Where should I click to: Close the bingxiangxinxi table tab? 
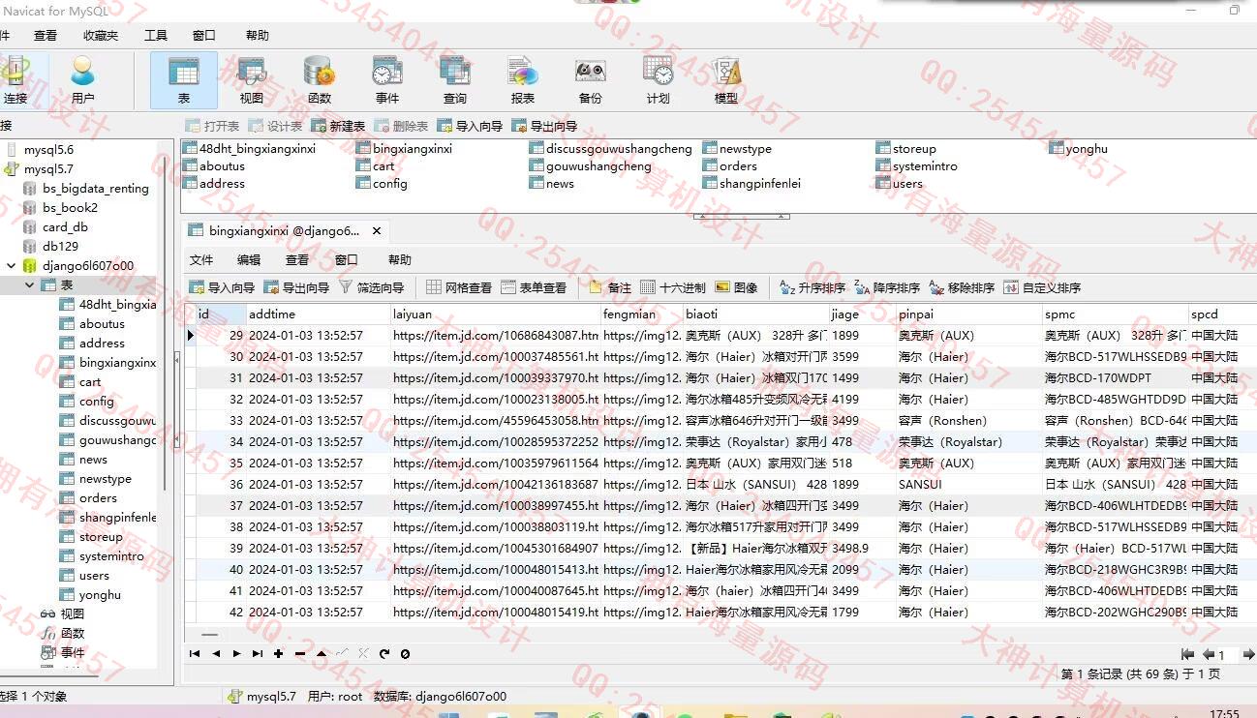[x=377, y=231]
